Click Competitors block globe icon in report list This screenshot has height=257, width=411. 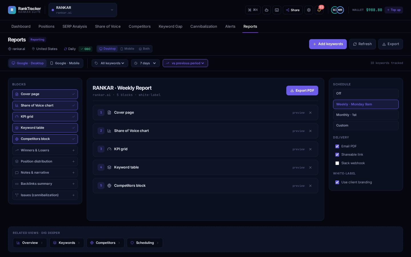tap(109, 186)
